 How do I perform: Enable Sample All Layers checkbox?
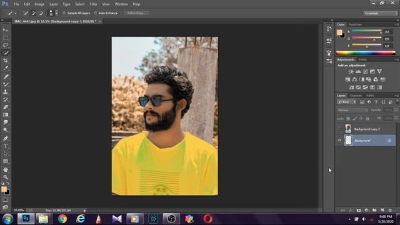tap(64, 13)
